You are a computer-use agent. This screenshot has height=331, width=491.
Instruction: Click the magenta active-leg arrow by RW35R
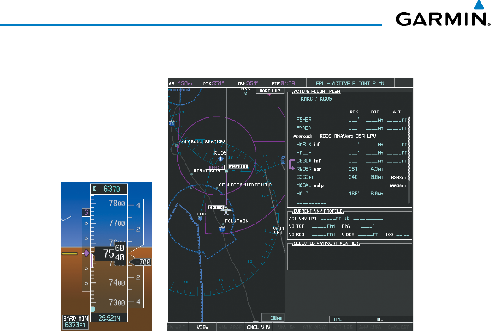point(292,165)
